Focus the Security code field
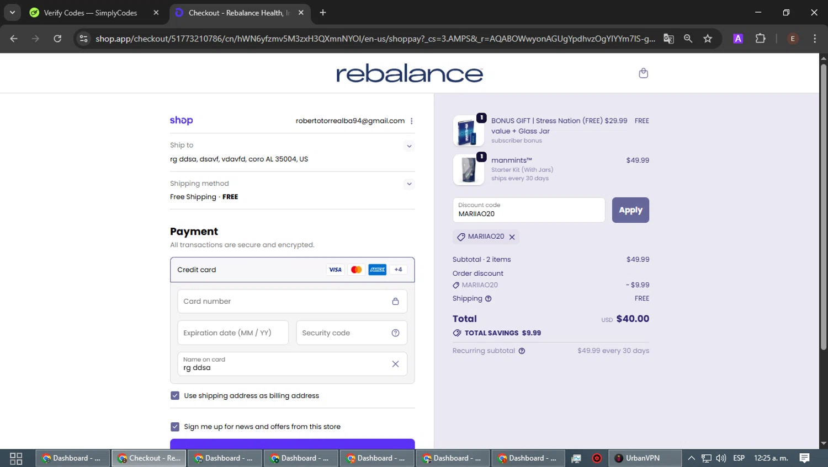This screenshot has height=467, width=828. point(352,332)
